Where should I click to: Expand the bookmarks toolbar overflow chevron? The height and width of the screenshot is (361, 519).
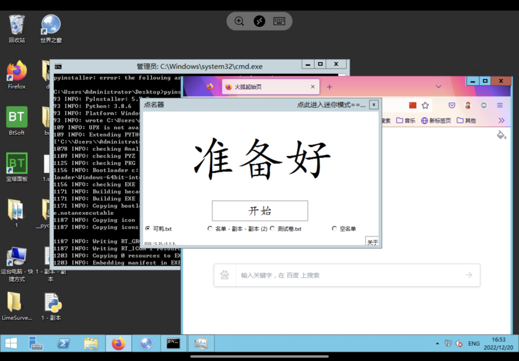(501, 121)
